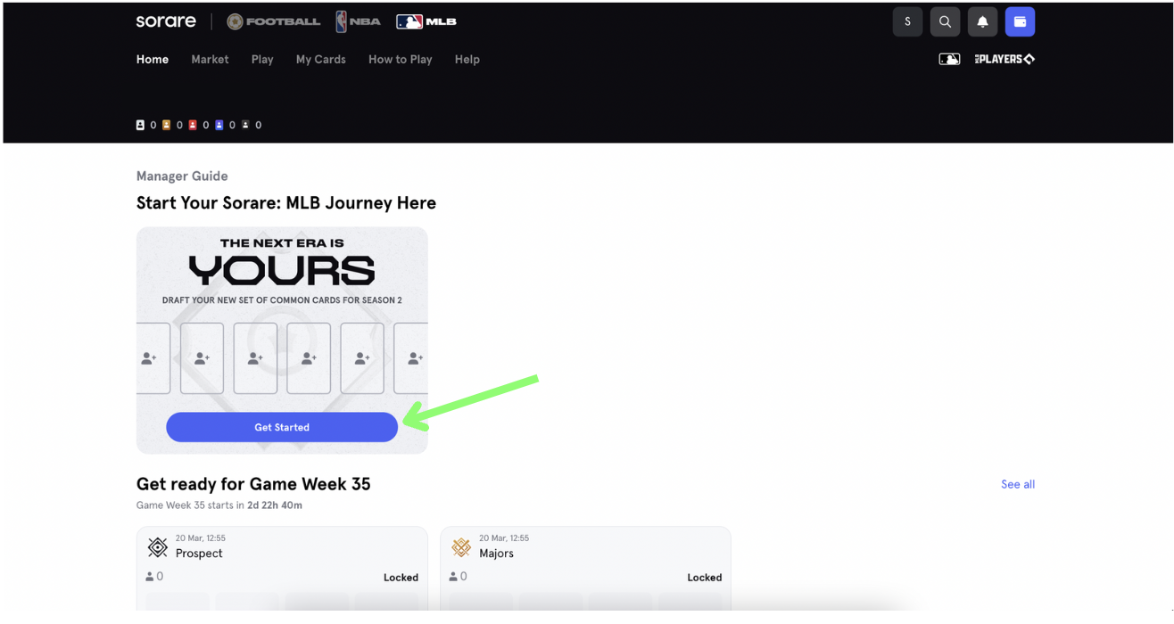1174x624 pixels.
Task: Click 'Get ready for Game Week 35' heading
Action: tap(253, 484)
